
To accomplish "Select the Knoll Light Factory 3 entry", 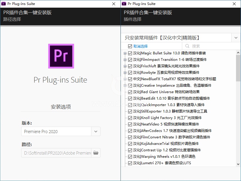I will coord(168,118).
